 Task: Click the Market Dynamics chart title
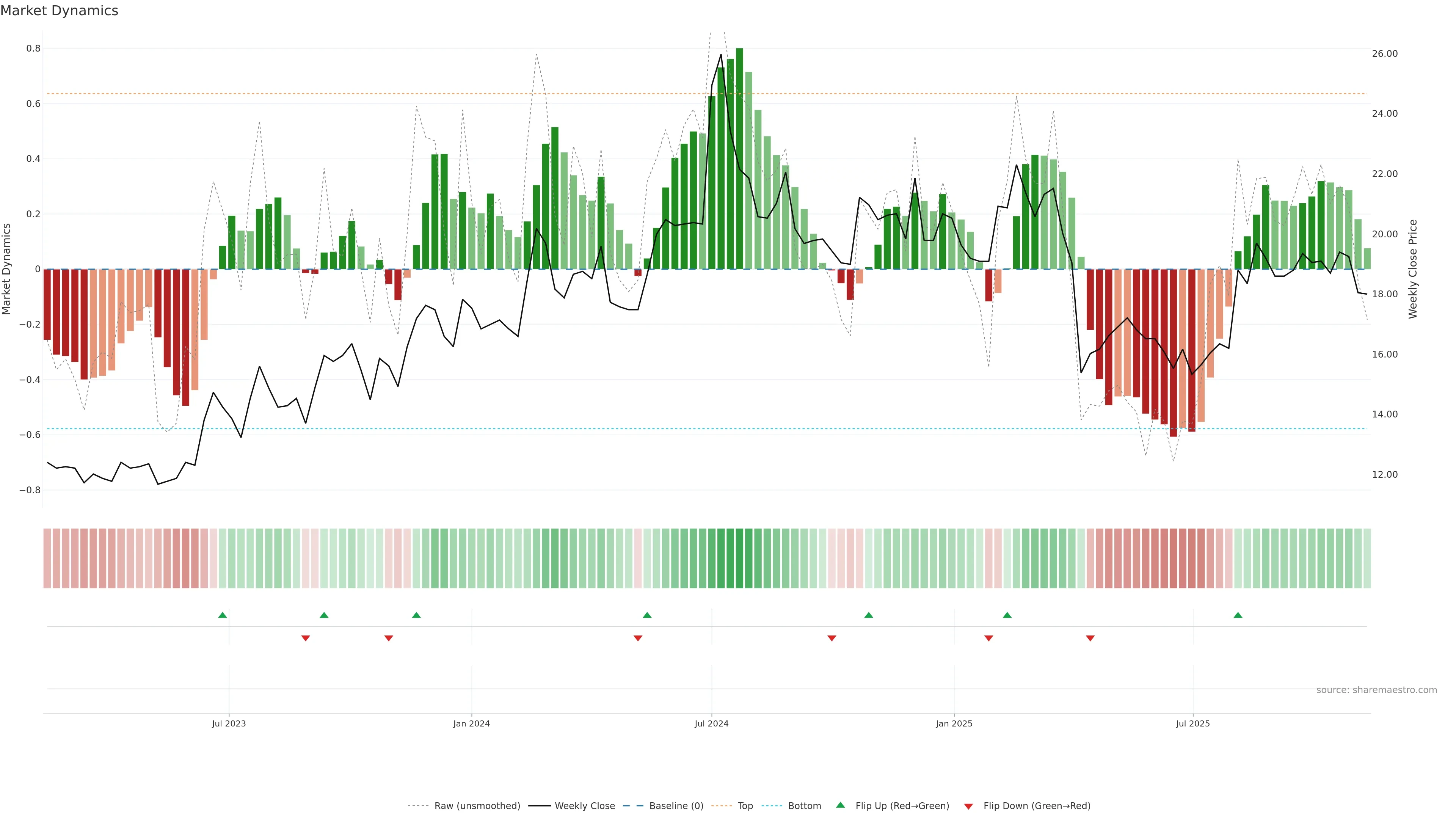pyautogui.click(x=60, y=11)
